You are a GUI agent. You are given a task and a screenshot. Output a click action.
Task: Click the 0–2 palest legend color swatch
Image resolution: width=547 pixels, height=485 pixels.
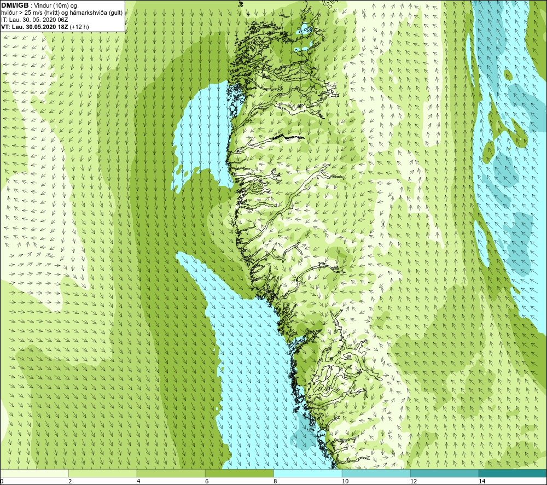(x=34, y=473)
